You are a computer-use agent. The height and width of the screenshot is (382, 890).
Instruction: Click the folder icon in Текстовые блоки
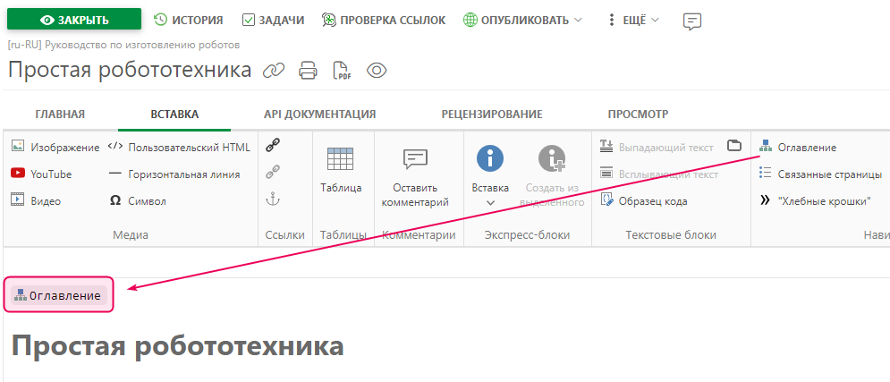[734, 145]
